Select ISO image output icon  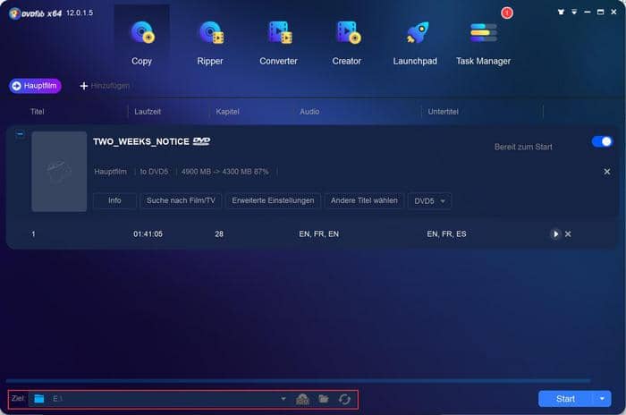[302, 399]
